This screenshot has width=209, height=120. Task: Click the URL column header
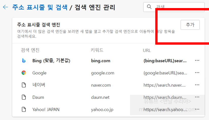coord(147,50)
